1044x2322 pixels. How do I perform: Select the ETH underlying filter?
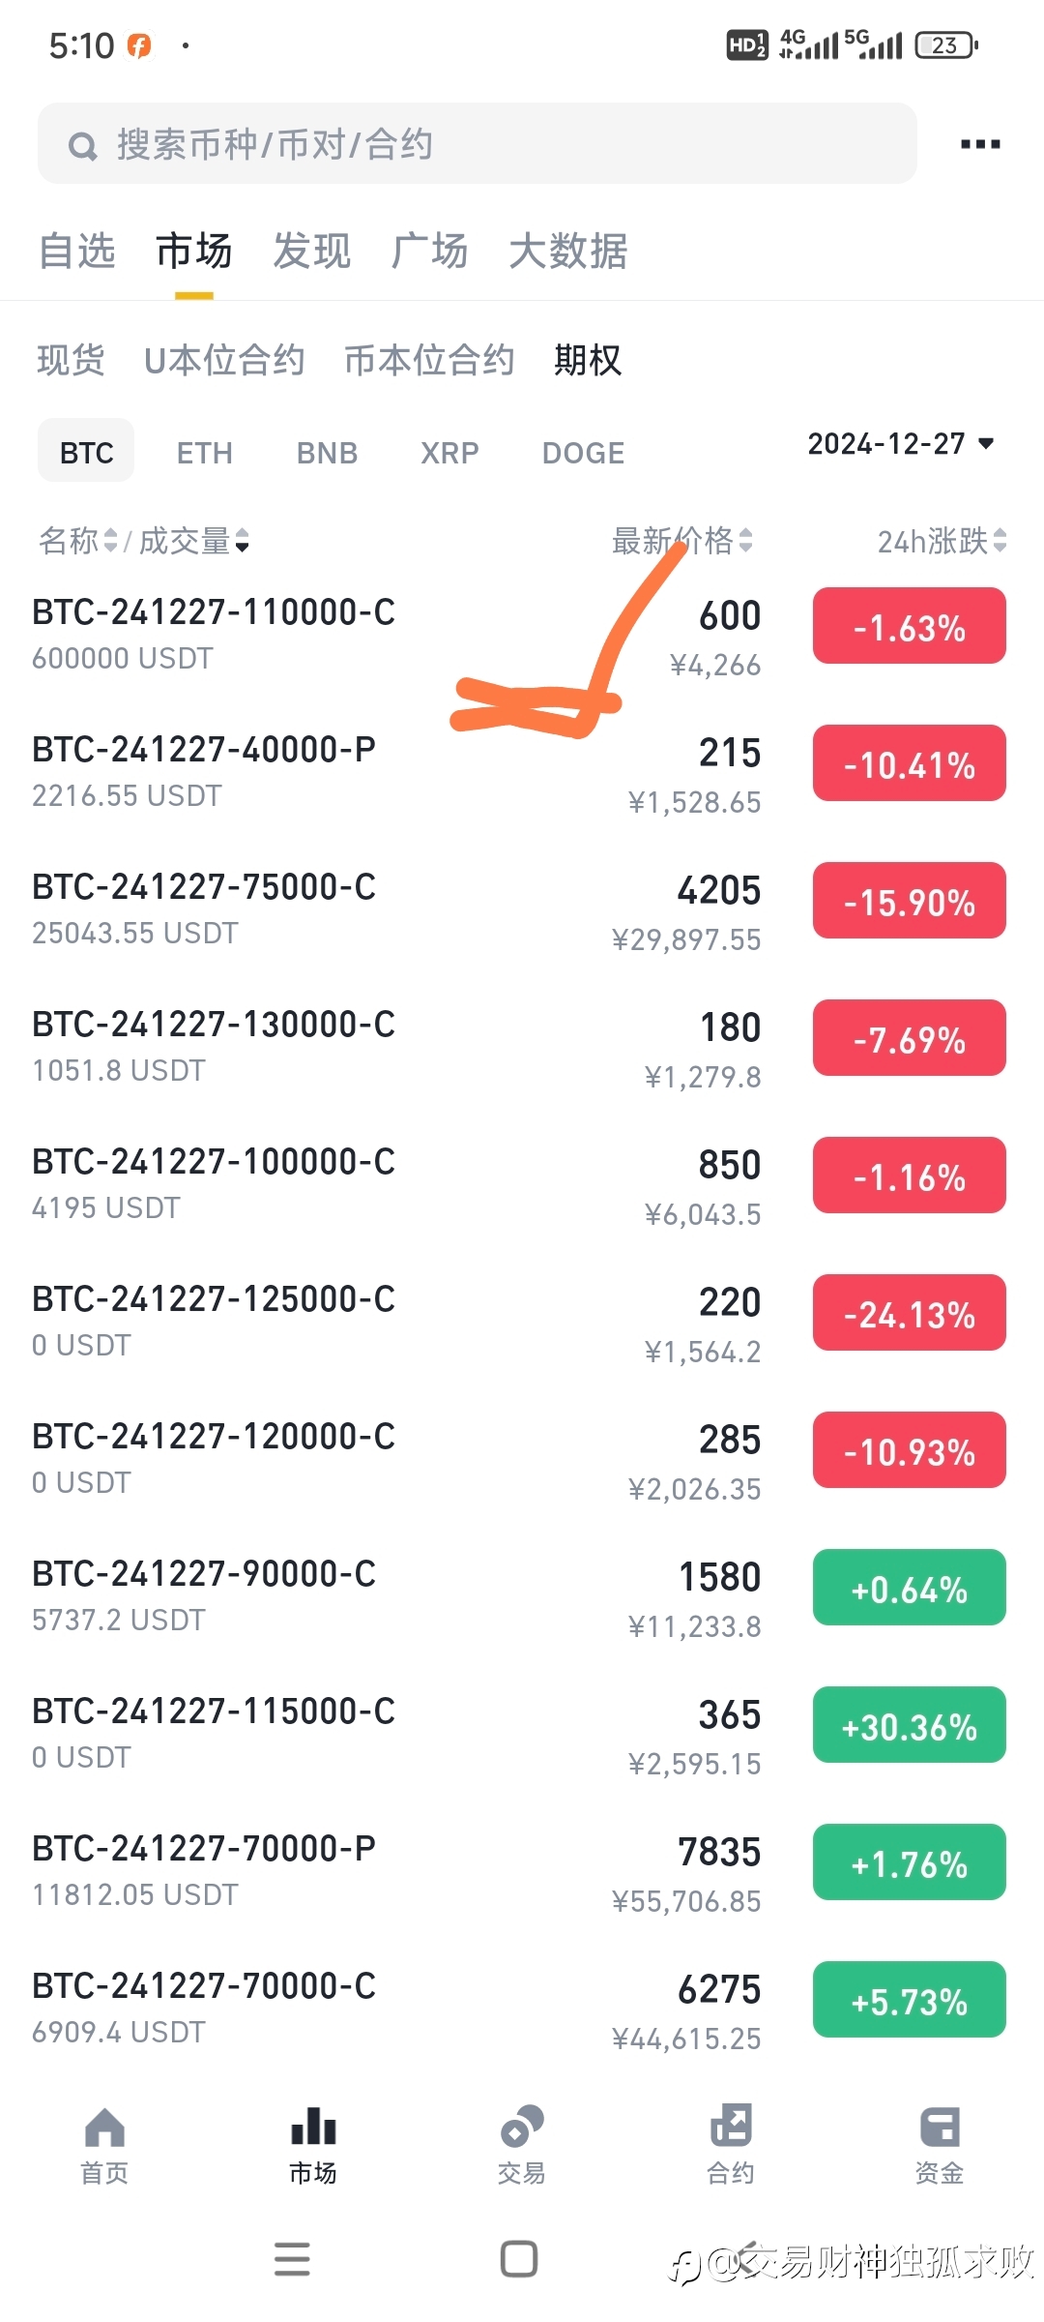point(205,452)
